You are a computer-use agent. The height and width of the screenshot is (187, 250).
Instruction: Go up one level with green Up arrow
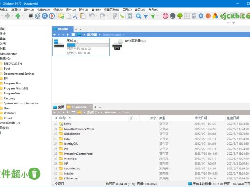[x=18, y=16]
